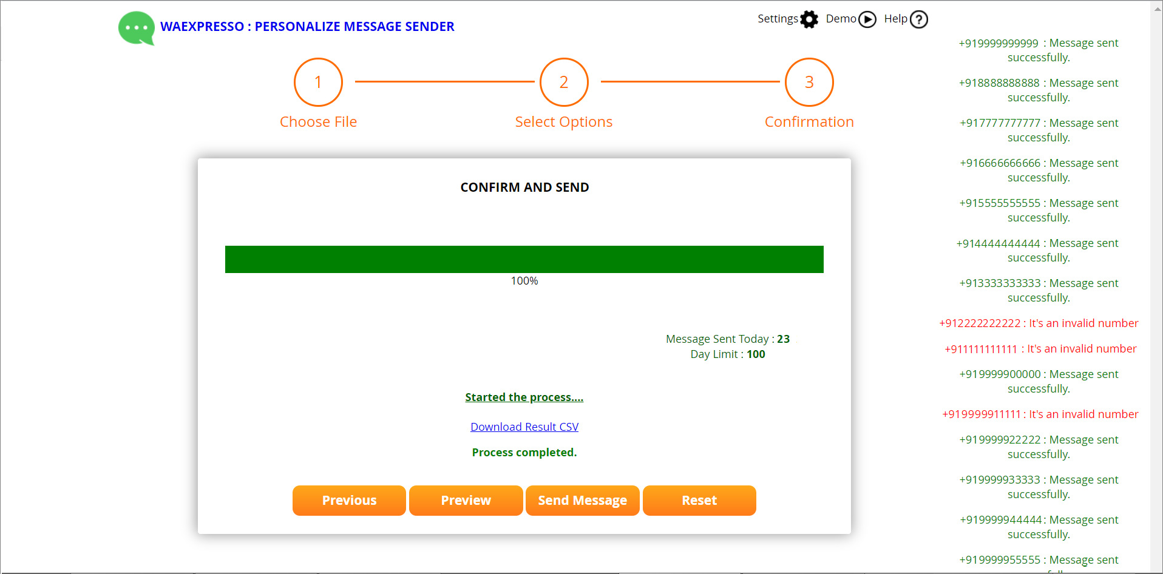Click the Confirmation step label
Image resolution: width=1163 pixels, height=574 pixels.
pos(809,122)
